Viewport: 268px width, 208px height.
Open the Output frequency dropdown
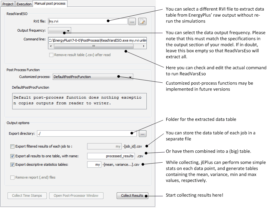[60, 31]
